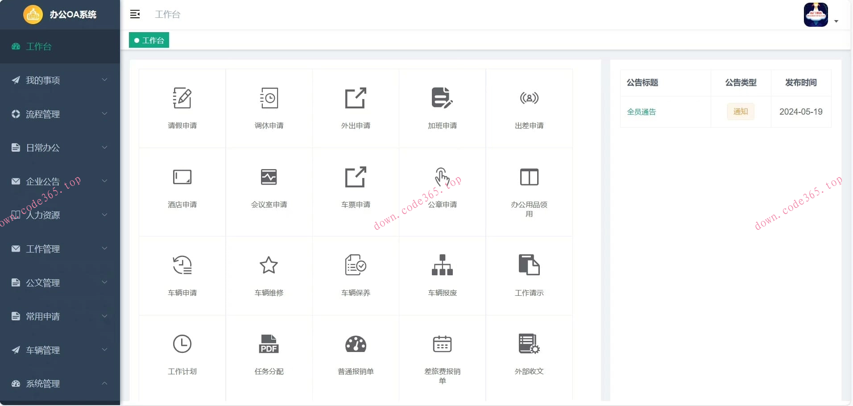
Task: Open the 加班申请 overtime request icon
Action: pos(441,108)
